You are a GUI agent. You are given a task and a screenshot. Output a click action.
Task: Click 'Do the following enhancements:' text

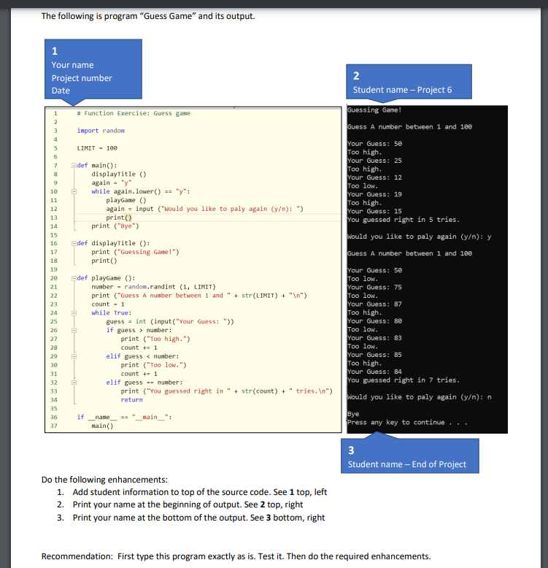click(x=104, y=480)
